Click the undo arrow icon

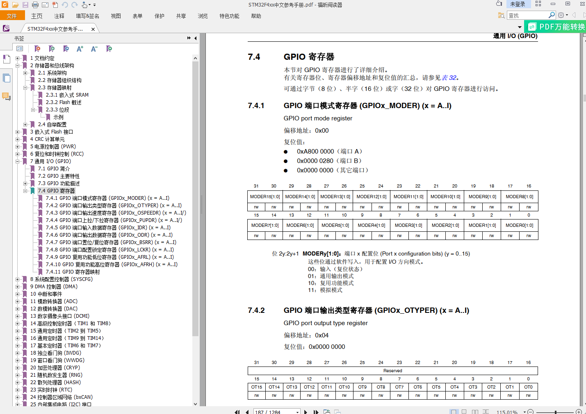pyautogui.click(x=65, y=5)
